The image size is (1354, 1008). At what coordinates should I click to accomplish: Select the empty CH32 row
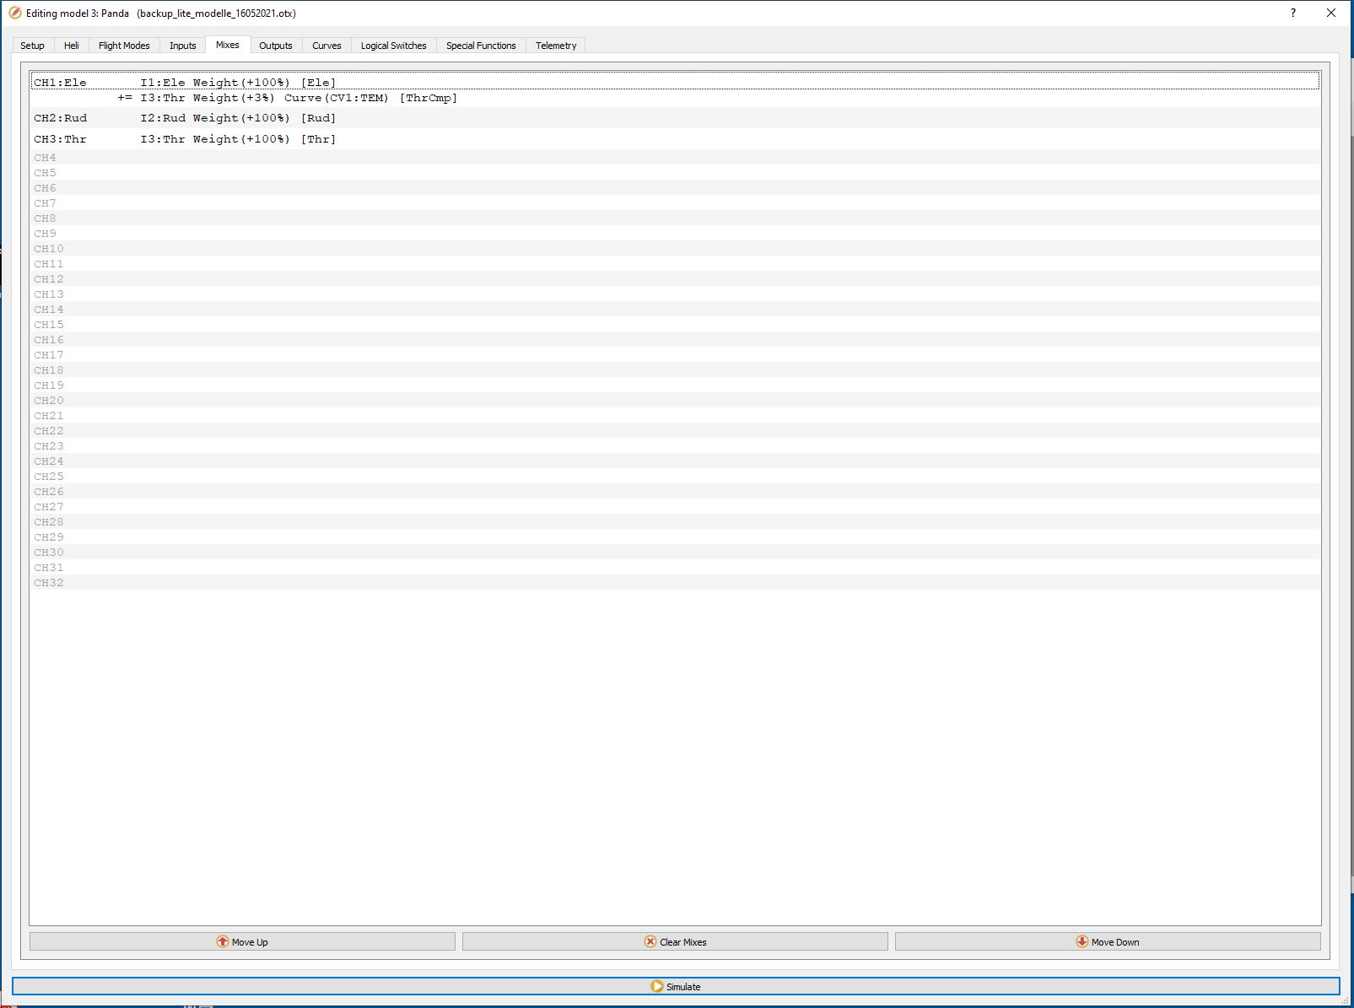click(x=676, y=583)
